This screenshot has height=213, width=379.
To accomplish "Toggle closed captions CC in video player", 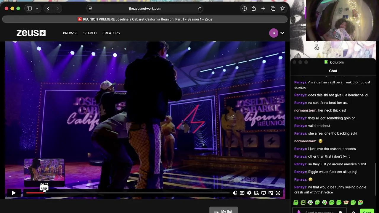I will (242, 193).
